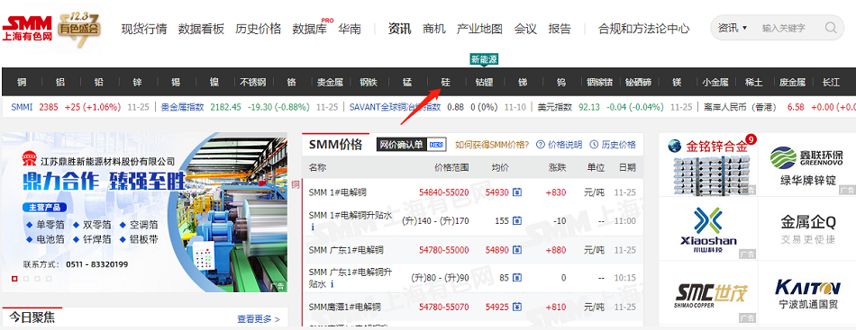Viewport: 856px width, 330px height.
Task: Open 现货行情 in the top menu
Action: pyautogui.click(x=144, y=29)
